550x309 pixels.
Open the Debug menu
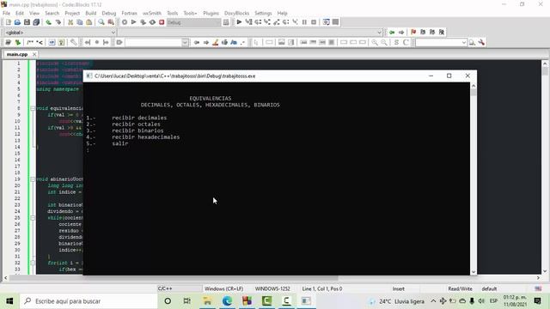(109, 13)
